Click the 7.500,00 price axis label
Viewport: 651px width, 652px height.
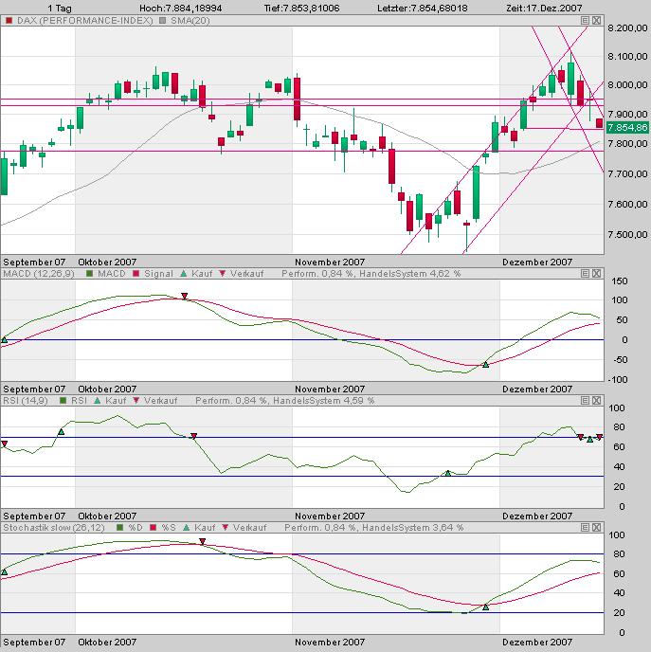tap(627, 234)
